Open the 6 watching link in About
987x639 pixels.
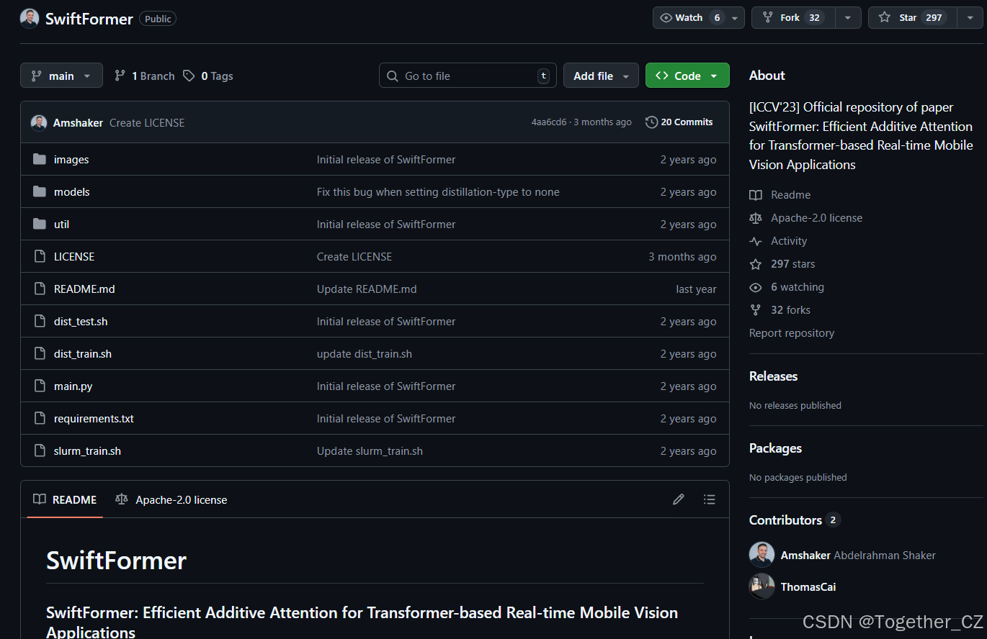coord(798,287)
